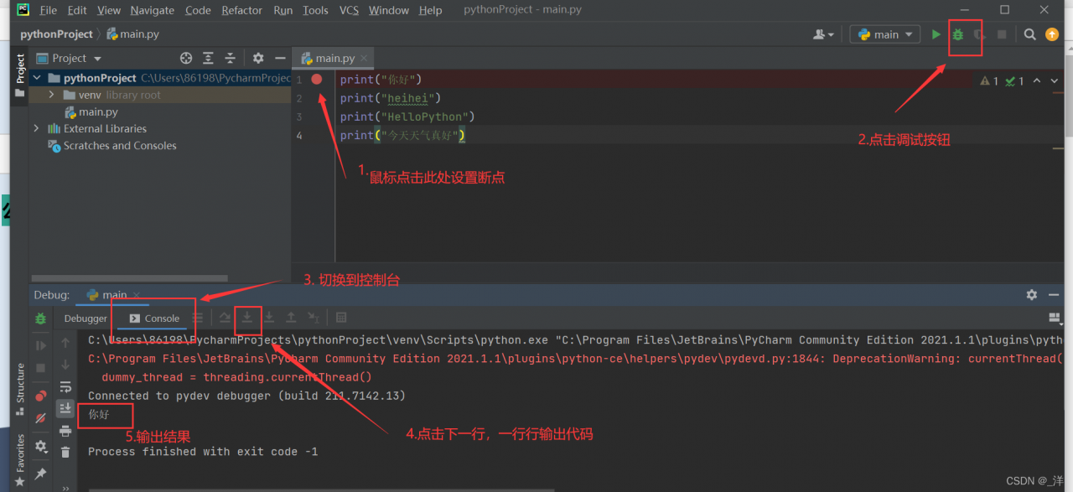The width and height of the screenshot is (1073, 492).
Task: Expand the venv library root folder
Action: point(52,95)
